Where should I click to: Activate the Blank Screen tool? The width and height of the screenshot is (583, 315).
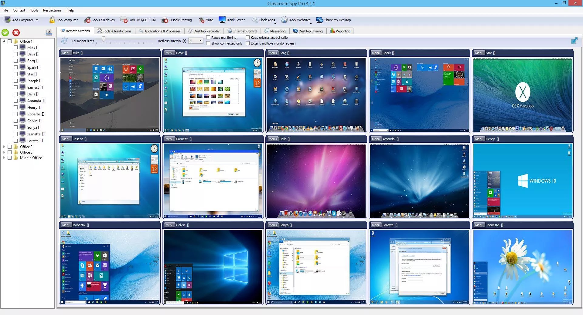232,20
